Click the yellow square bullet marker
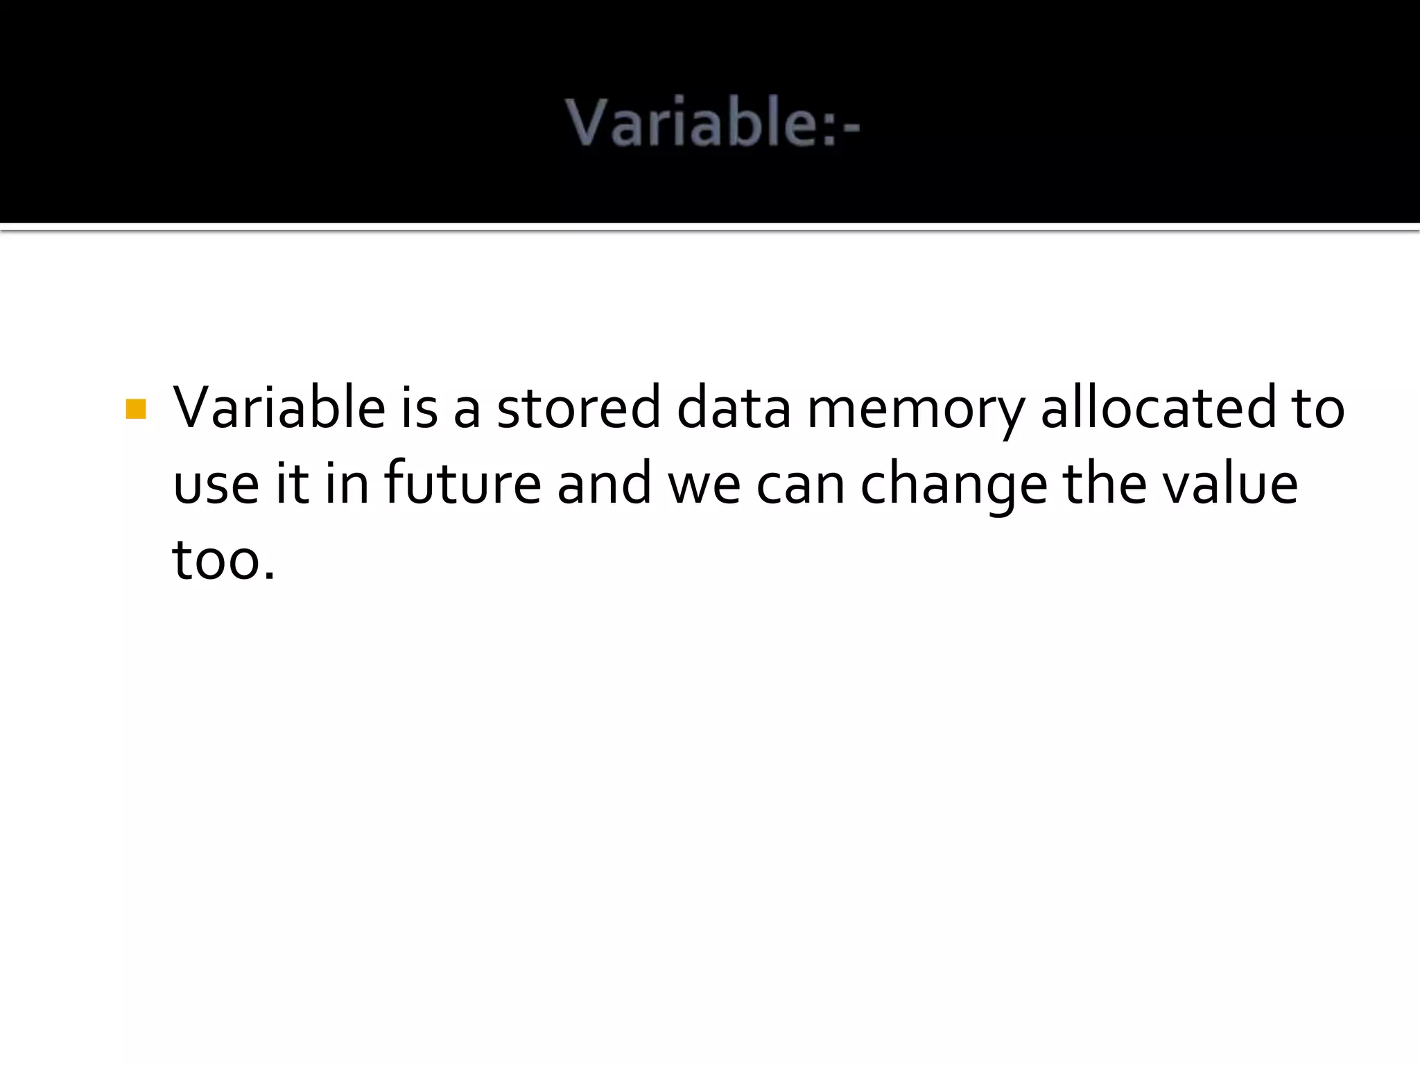The image size is (1420, 1065). 136,409
